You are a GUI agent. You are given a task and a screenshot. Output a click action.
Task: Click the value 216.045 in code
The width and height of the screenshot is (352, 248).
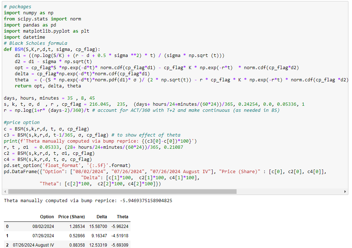click(99, 104)
